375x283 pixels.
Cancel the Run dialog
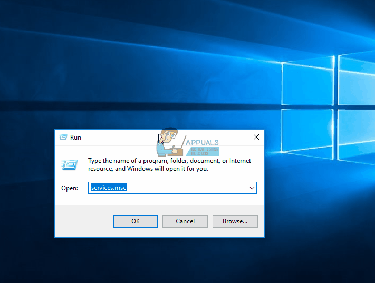coord(185,221)
